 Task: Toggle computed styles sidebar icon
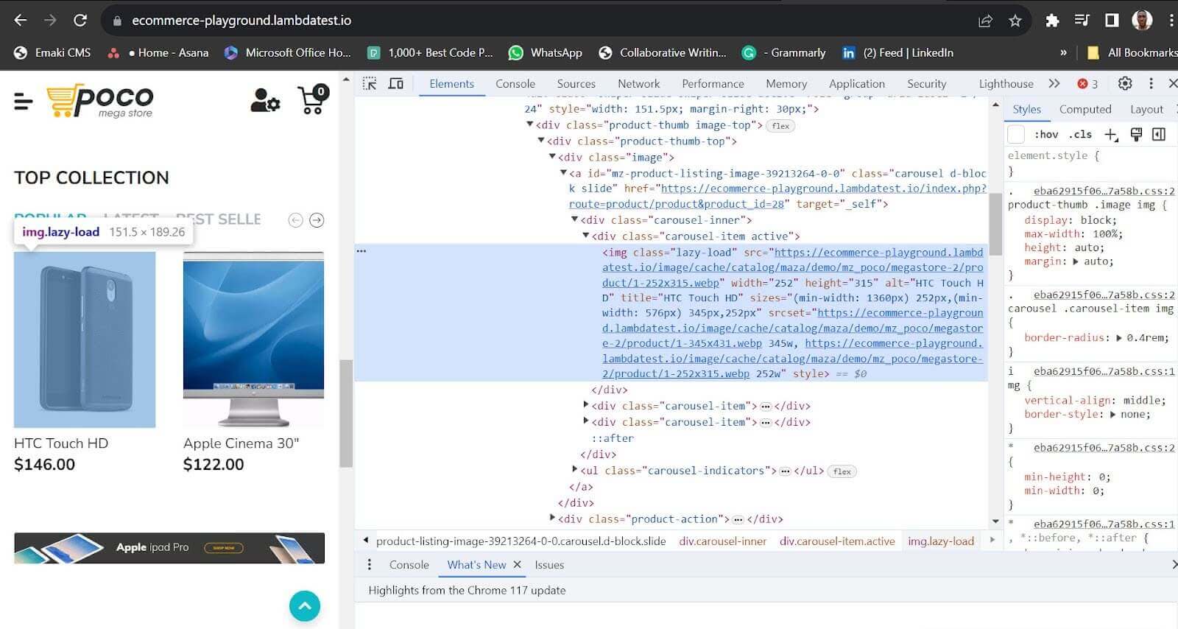click(1159, 134)
